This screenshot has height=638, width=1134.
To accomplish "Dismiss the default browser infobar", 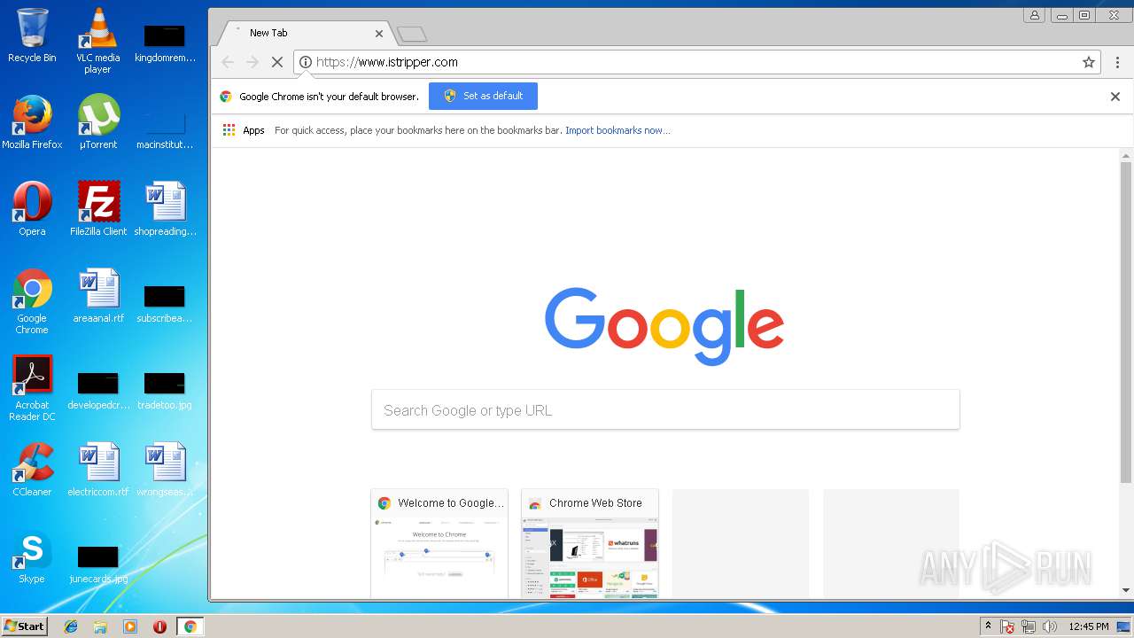I will [x=1115, y=97].
